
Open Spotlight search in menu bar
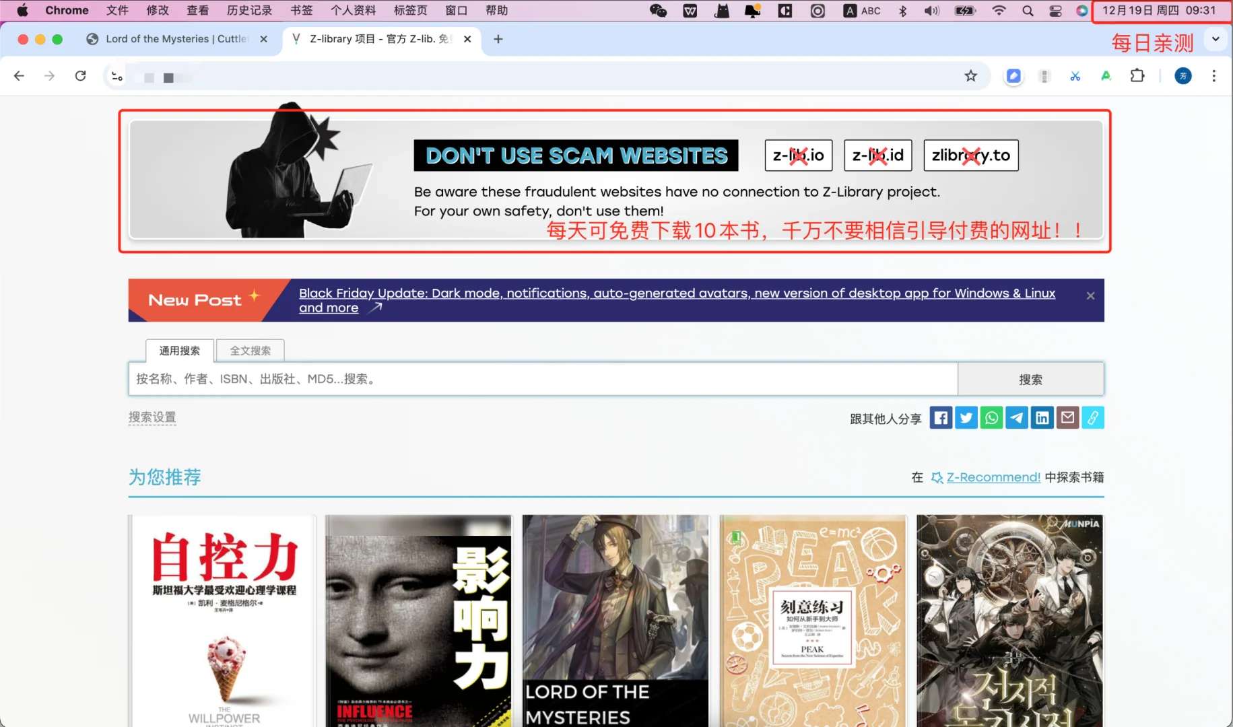point(1028,11)
